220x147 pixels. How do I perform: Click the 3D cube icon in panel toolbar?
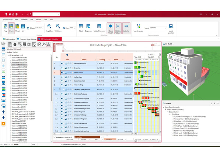pyautogui.click(x=15, y=44)
